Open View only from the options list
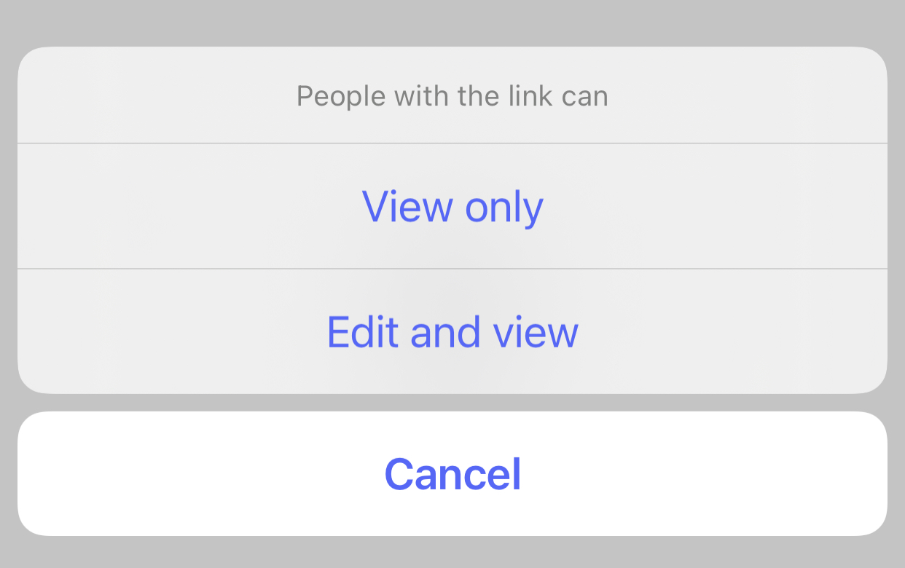The image size is (905, 568). point(452,206)
